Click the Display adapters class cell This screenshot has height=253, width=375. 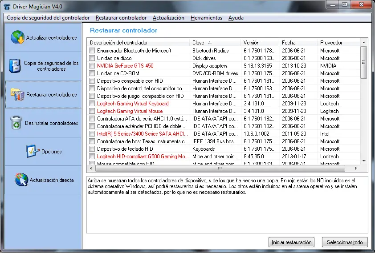click(x=210, y=66)
